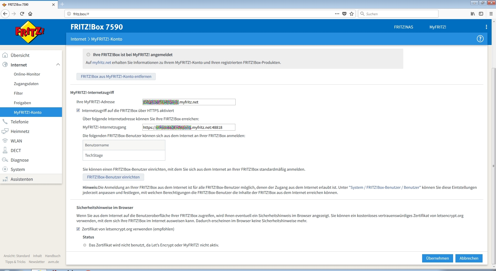Go back with the browser back arrow
The image size is (496, 271).
point(5,14)
